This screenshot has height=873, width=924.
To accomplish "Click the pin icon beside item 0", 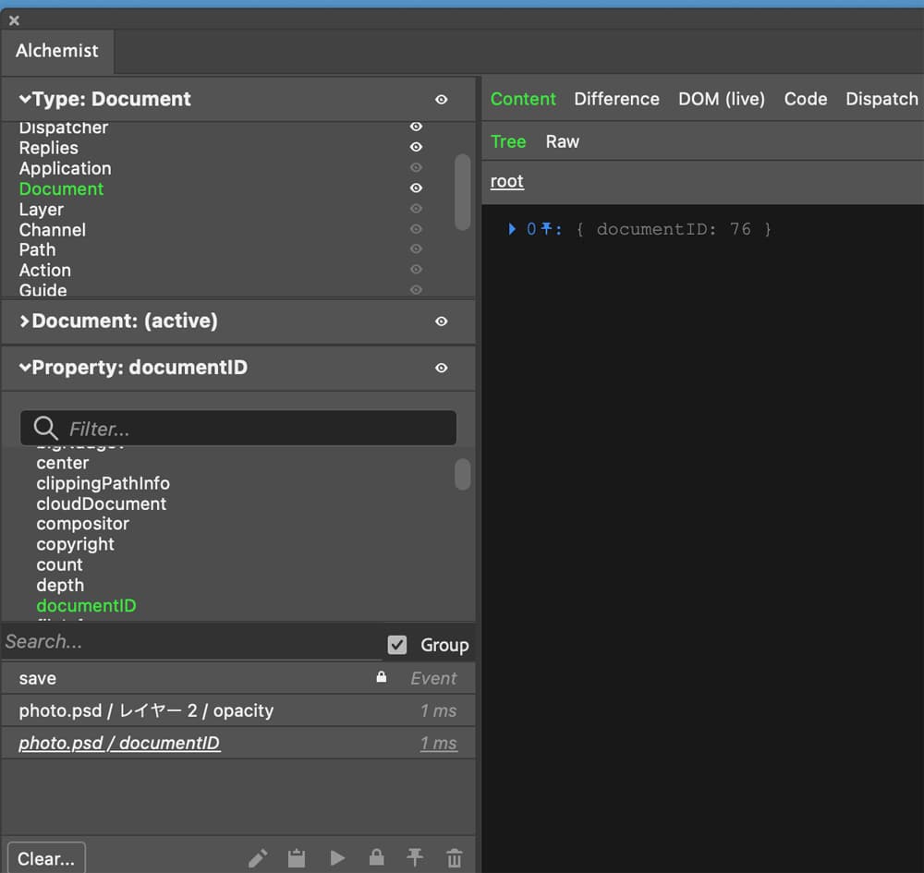I will pyautogui.click(x=547, y=229).
